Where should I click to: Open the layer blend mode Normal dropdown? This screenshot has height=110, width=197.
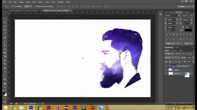click(172, 58)
